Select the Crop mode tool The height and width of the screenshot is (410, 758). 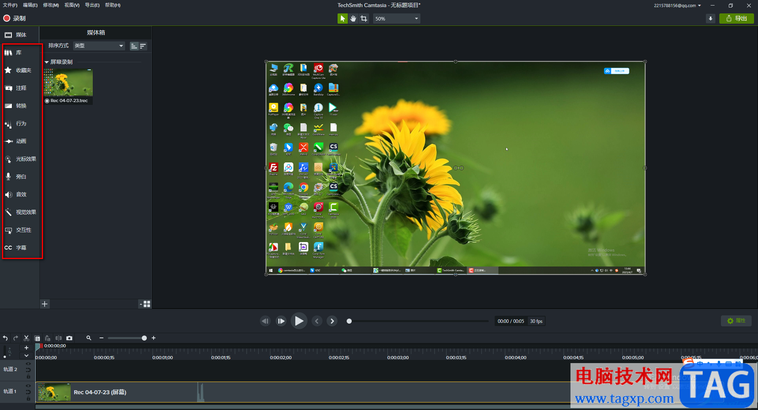point(364,19)
